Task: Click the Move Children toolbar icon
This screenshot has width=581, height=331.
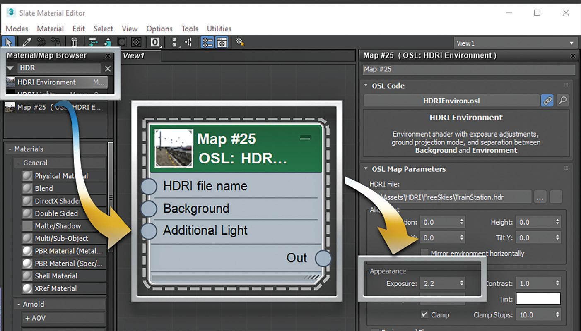Action: pos(93,42)
